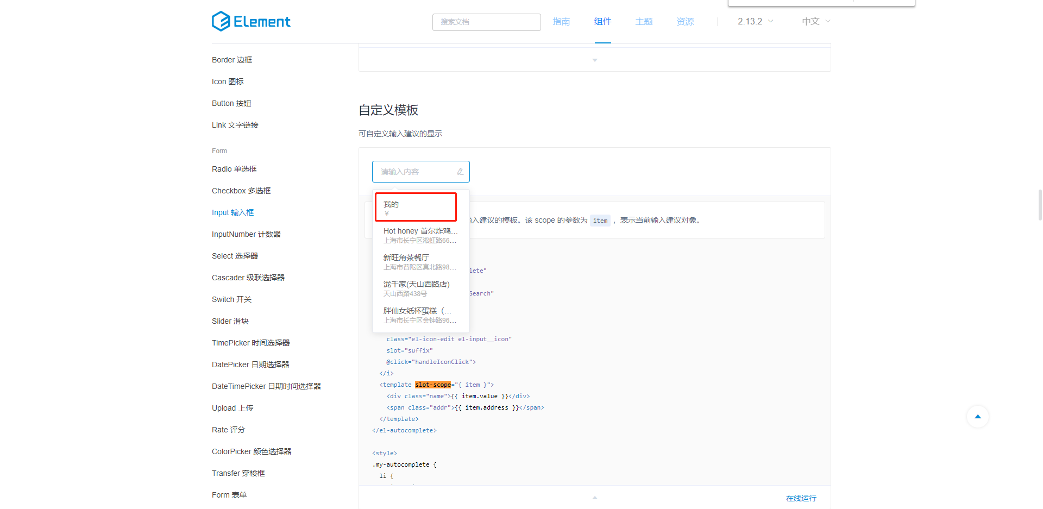The image size is (1043, 509).
Task: Expand the code panel above 自定义模板
Action: pos(595,60)
